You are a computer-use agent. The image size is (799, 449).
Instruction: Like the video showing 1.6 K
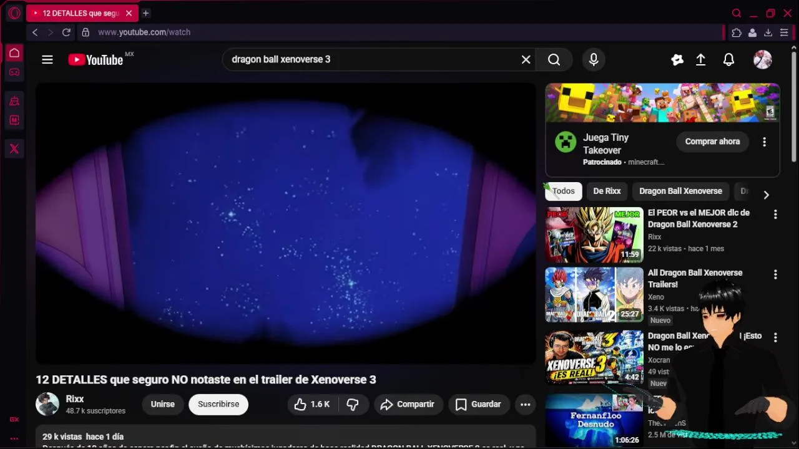[x=313, y=404]
